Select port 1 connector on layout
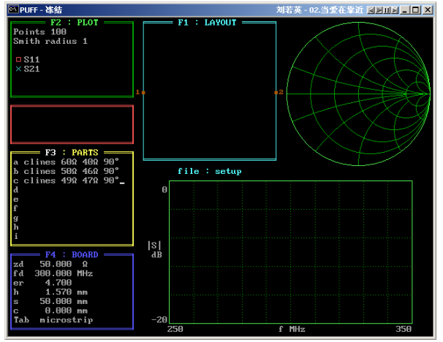This screenshot has width=443, height=342. pos(143,92)
